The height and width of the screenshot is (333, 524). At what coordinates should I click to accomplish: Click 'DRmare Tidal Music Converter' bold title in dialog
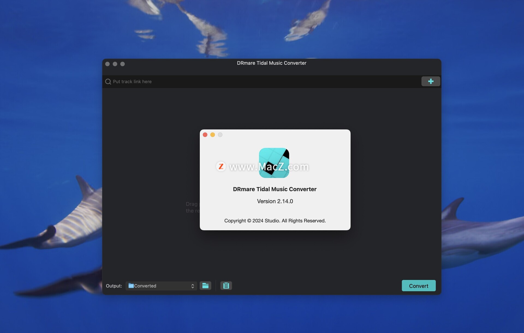point(275,189)
